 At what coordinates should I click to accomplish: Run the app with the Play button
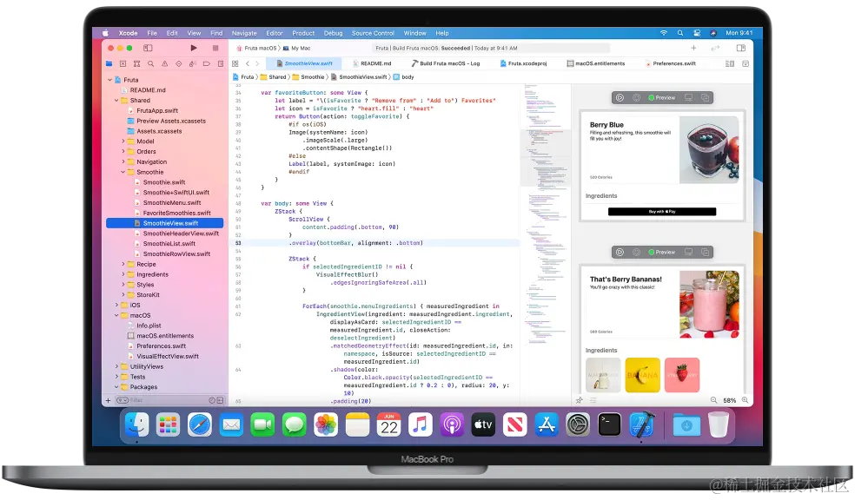click(x=195, y=48)
